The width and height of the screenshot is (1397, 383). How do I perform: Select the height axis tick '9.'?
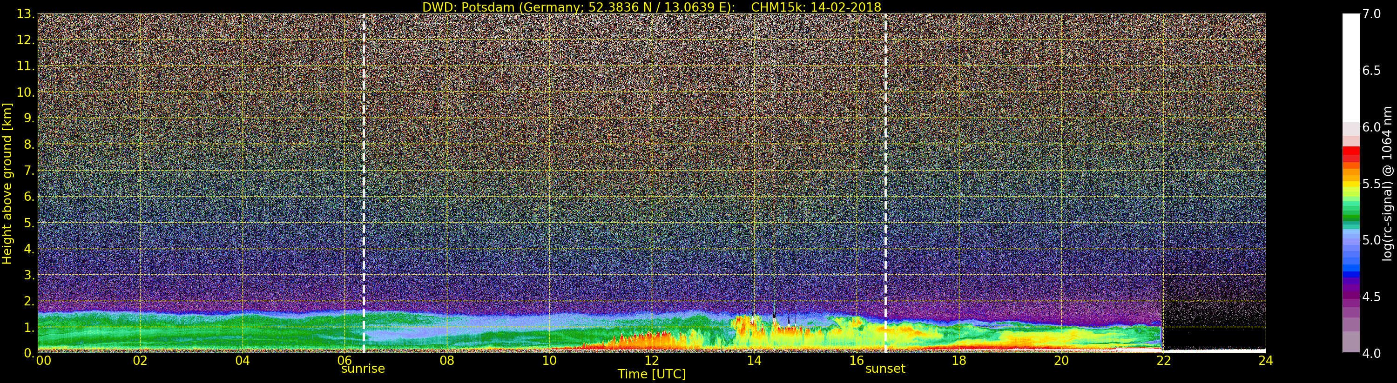pos(29,118)
